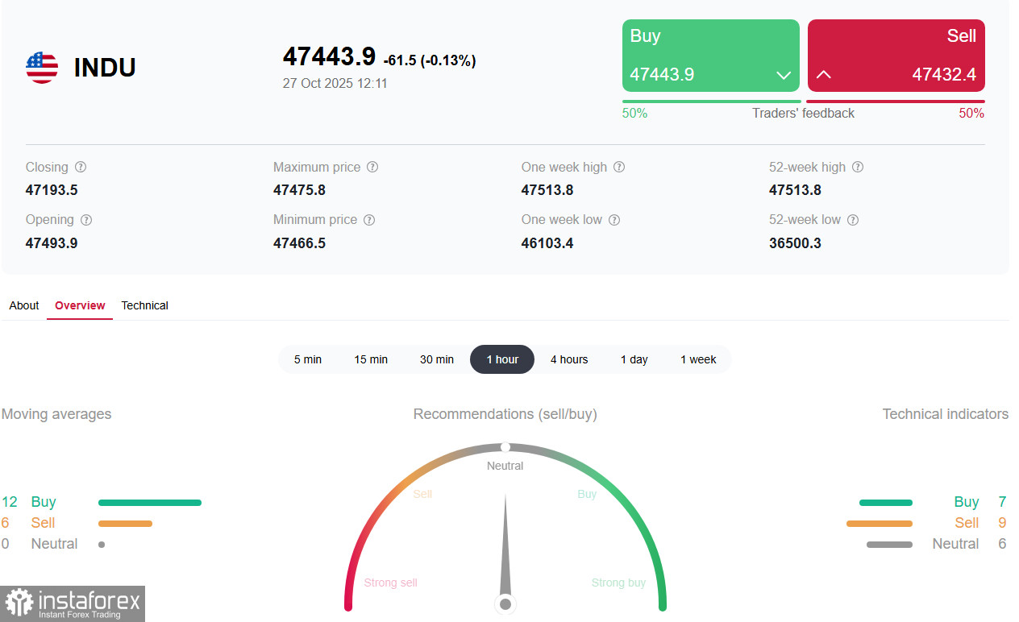Open the help icon next to Maximum price
Viewport: 1019px width, 622px height.
click(x=372, y=167)
